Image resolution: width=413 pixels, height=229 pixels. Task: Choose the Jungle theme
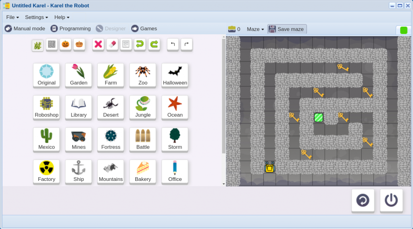tap(143, 107)
